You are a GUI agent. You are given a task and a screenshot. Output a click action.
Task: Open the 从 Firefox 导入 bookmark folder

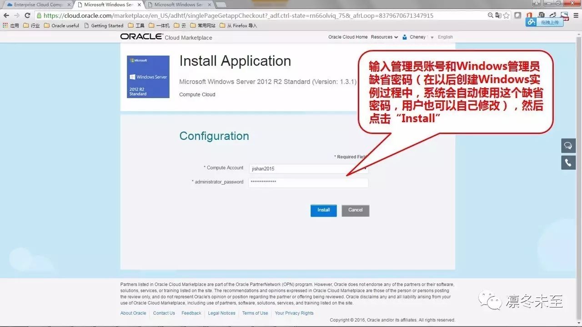tap(238, 25)
